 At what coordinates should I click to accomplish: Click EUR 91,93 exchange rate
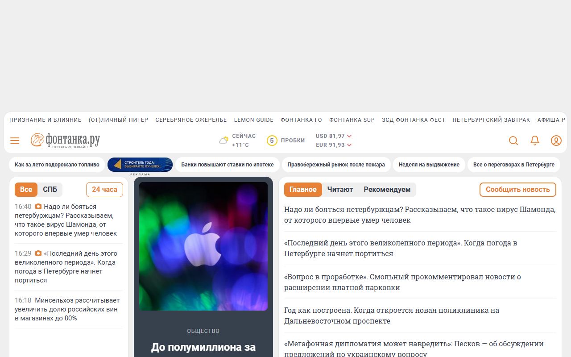click(330, 145)
